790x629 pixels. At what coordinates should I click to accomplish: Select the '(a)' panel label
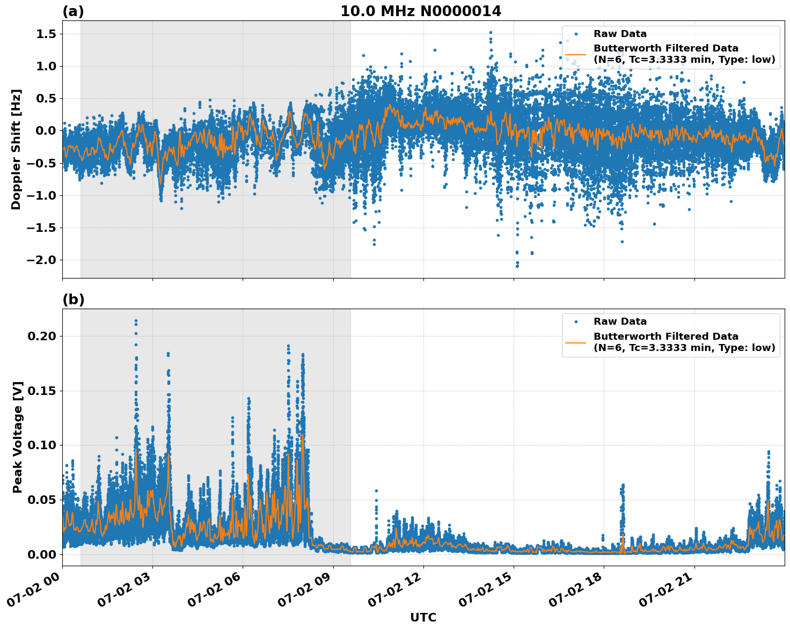73,11
